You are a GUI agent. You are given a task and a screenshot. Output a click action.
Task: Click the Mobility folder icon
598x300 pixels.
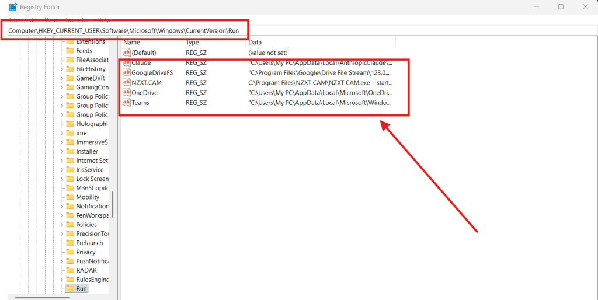click(x=70, y=197)
